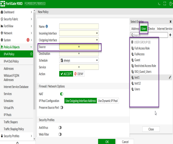Click the fullscreen icon in header
The width and height of the screenshot is (173, 144).
pos(165,4)
